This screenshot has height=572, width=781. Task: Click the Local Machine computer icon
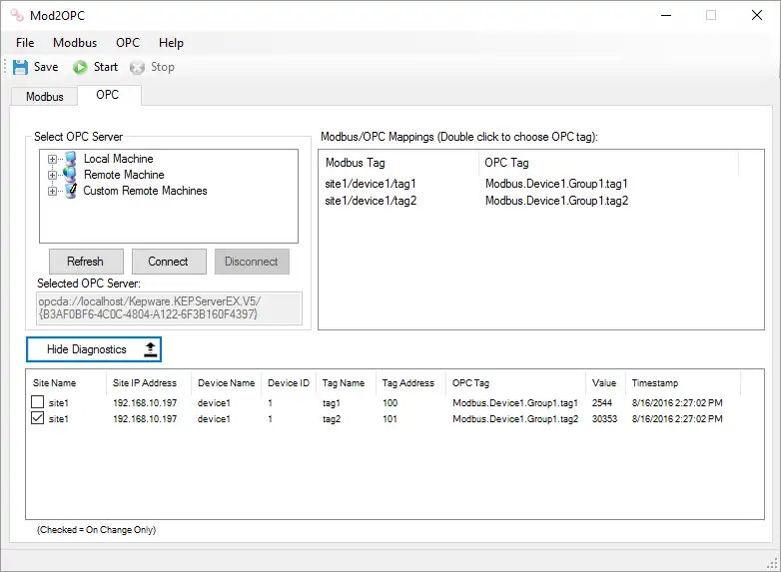(71, 159)
